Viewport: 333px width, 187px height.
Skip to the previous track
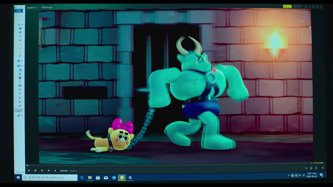[x=42, y=171]
